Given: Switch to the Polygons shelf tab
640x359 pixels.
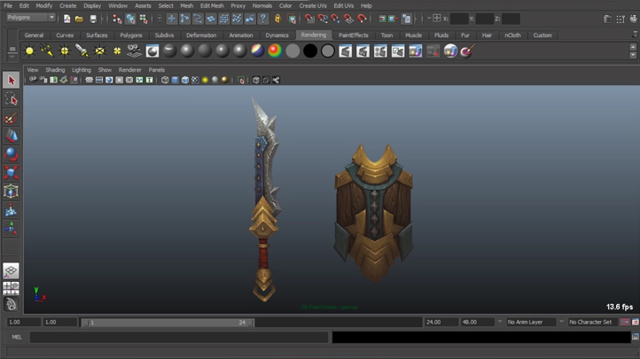Looking at the screenshot, I should 131,35.
